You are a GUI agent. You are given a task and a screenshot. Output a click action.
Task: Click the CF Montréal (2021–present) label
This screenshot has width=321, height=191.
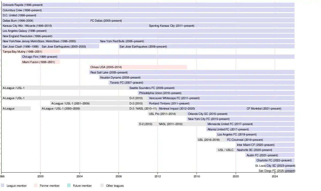[x=264, y=108]
